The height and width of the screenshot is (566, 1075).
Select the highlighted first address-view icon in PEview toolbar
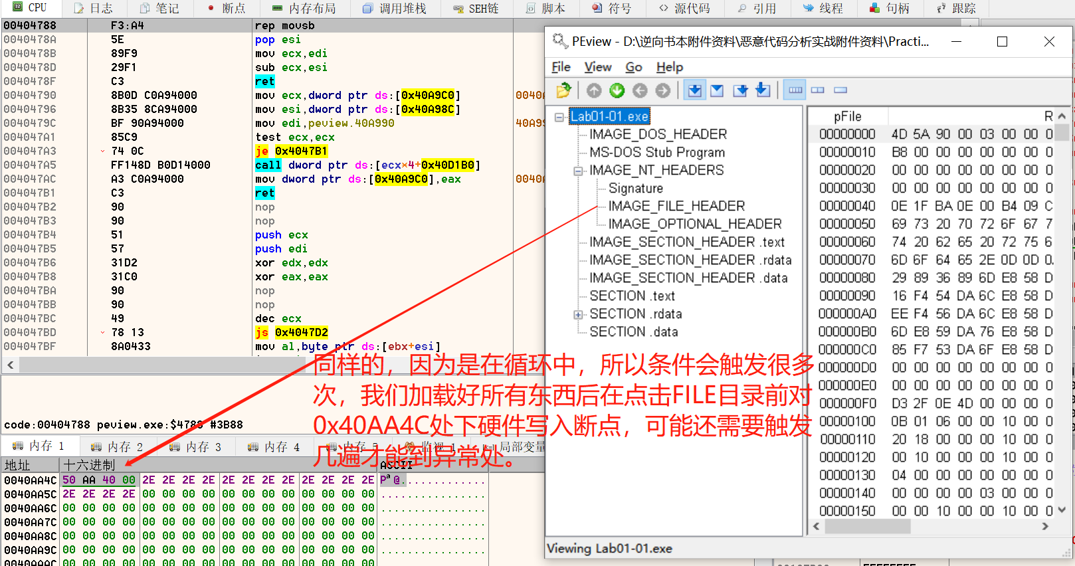tap(694, 90)
